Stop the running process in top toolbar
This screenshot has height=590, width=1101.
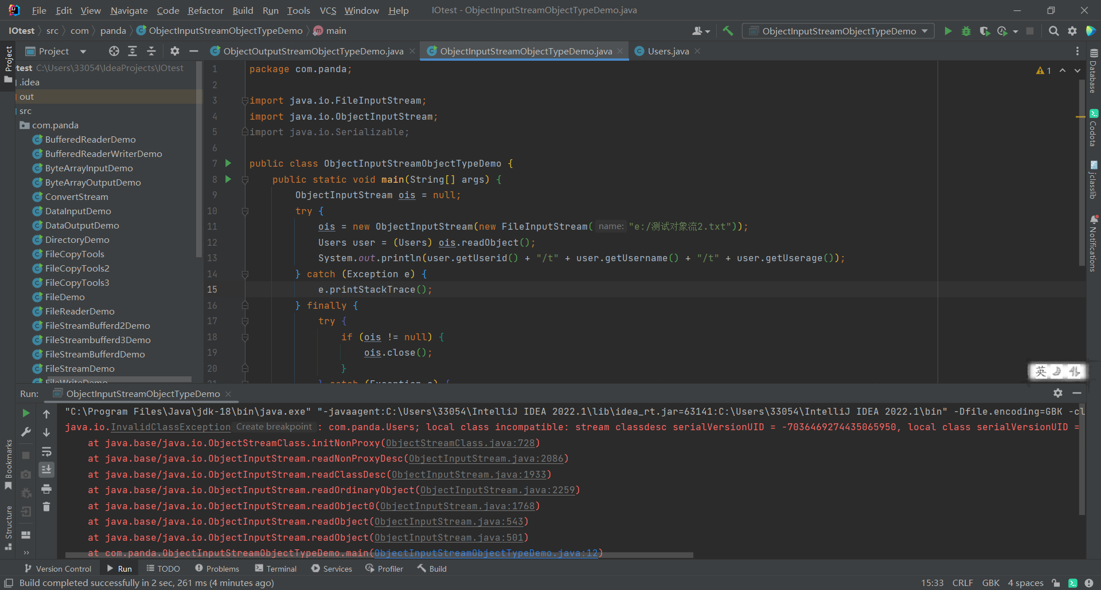click(x=1030, y=31)
